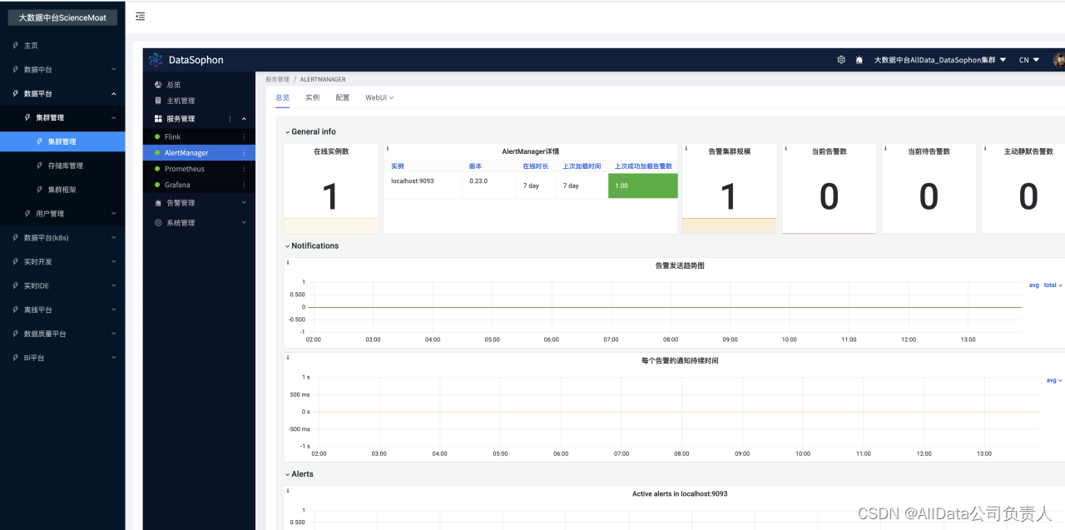Image resolution: width=1065 pixels, height=530 pixels.
Task: Open the CN language dropdown
Action: pyautogui.click(x=1029, y=60)
